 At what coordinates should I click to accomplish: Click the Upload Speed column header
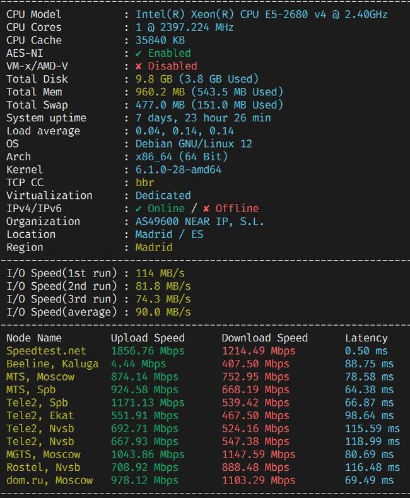(x=148, y=338)
